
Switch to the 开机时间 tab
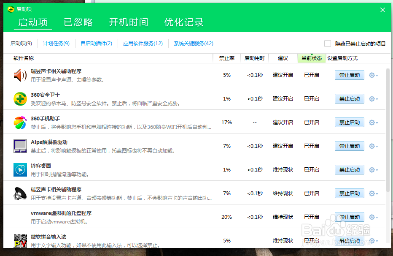(x=129, y=23)
